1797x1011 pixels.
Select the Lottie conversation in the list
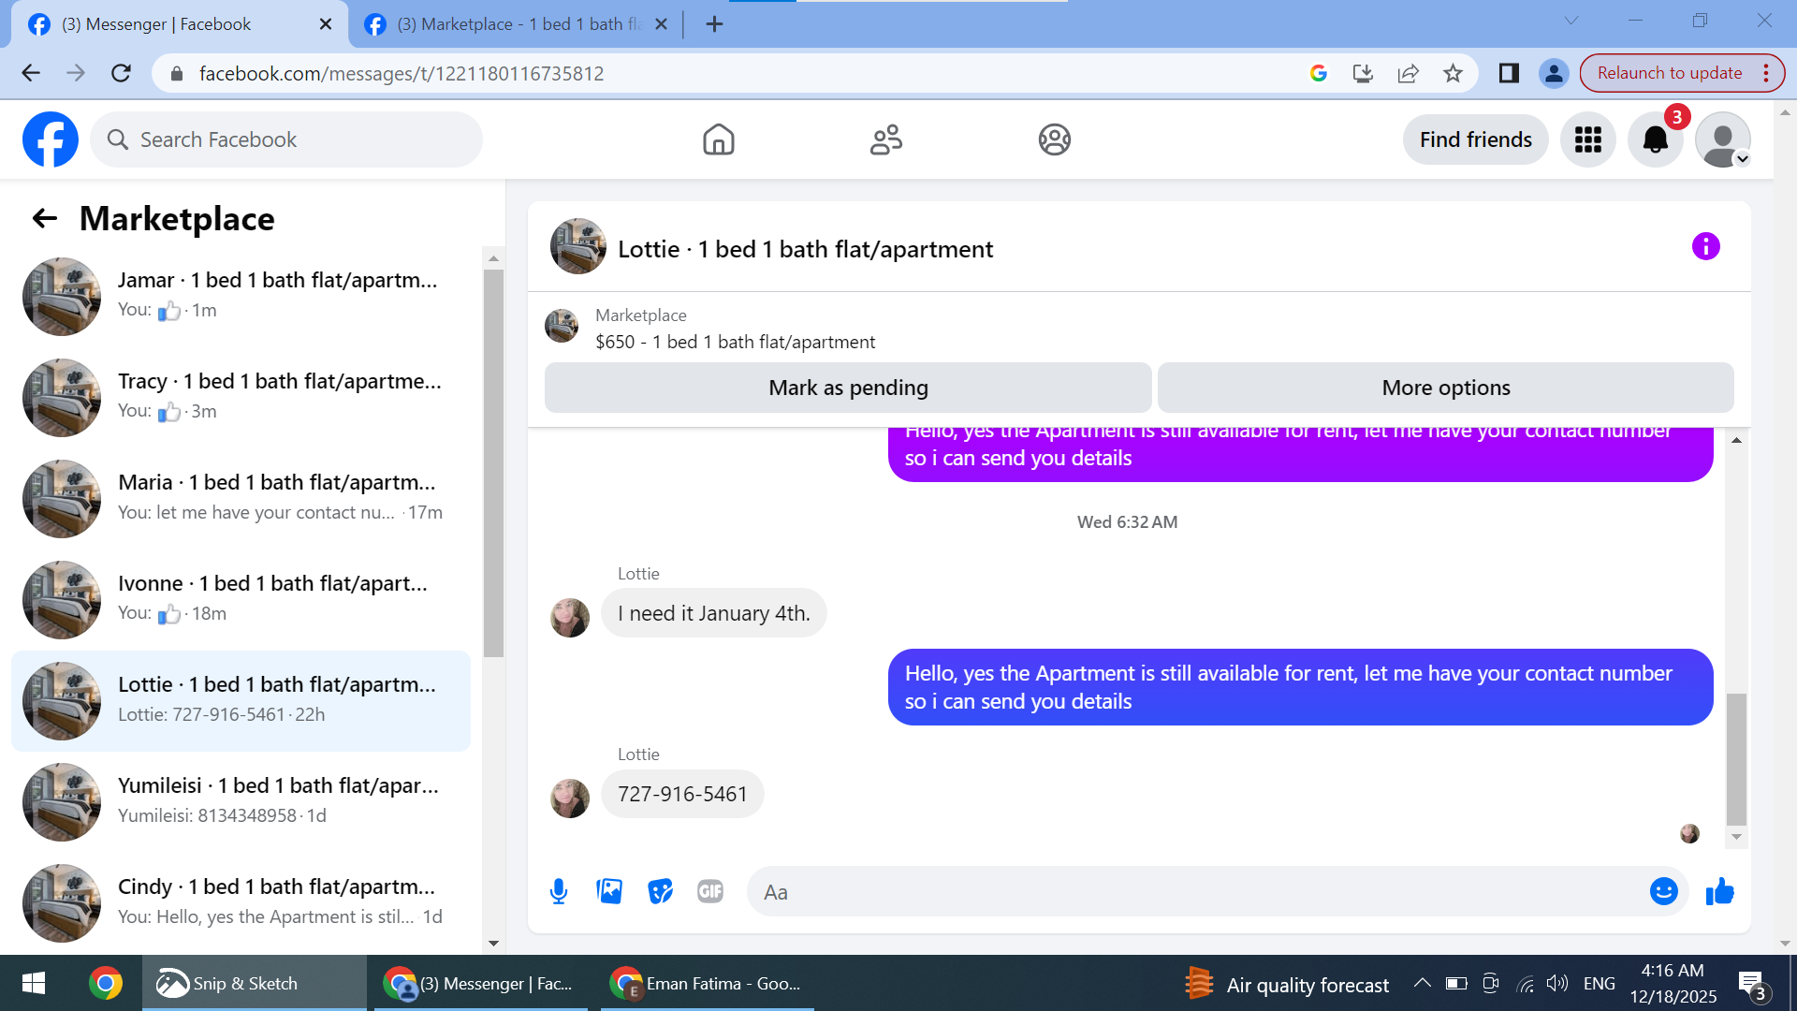241,700
